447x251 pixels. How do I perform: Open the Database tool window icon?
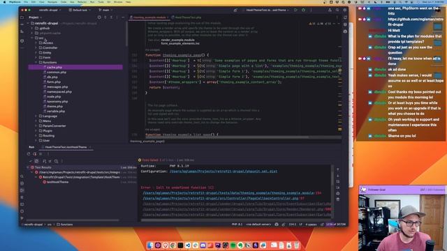[345, 24]
